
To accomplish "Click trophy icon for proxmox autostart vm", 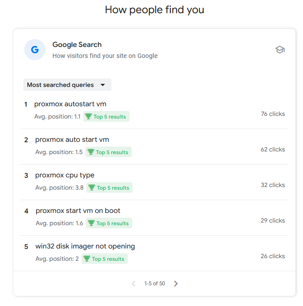I will click(89, 117).
